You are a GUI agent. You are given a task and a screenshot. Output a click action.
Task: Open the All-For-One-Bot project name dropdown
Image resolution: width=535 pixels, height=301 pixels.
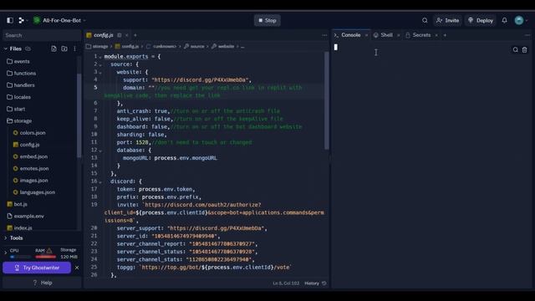click(59, 20)
